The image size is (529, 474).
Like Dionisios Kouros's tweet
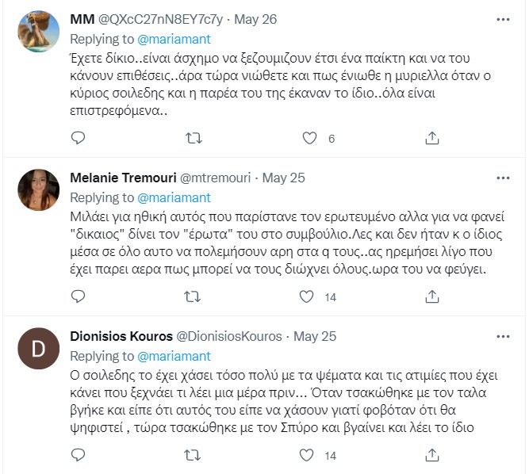pyautogui.click(x=309, y=456)
